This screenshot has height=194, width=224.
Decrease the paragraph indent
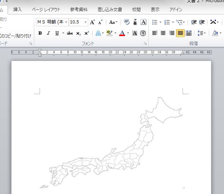[x=194, y=22]
